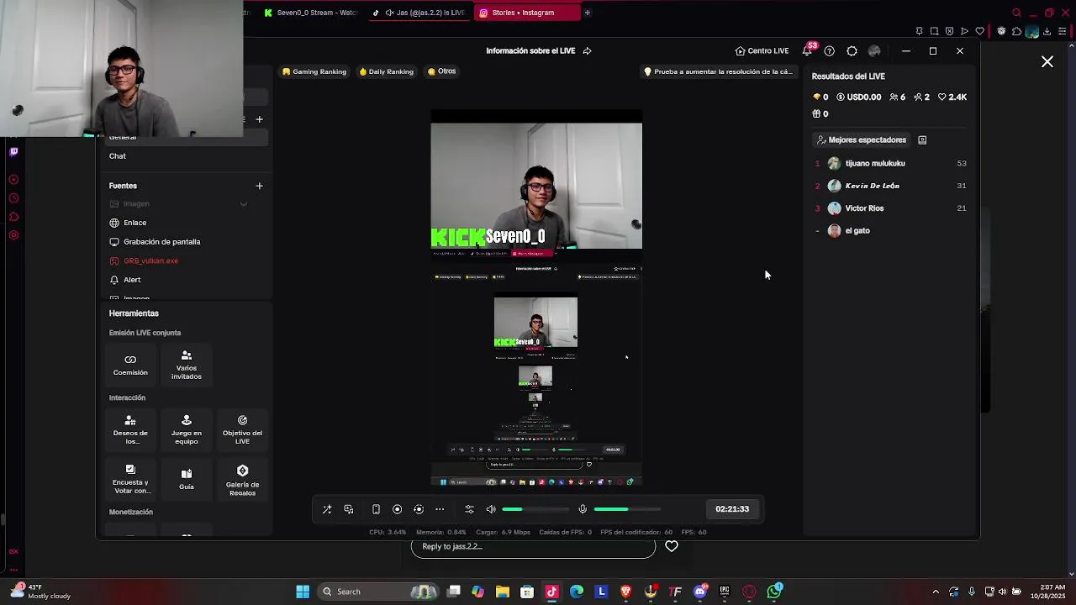This screenshot has width=1076, height=605.
Task: Select viewer Kevin De León
Action: coord(891,186)
